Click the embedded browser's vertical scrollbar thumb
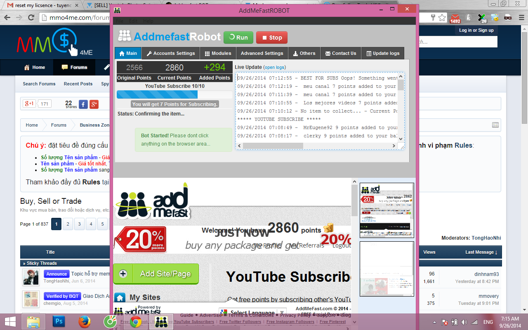This screenshot has height=330, width=528. [354, 200]
